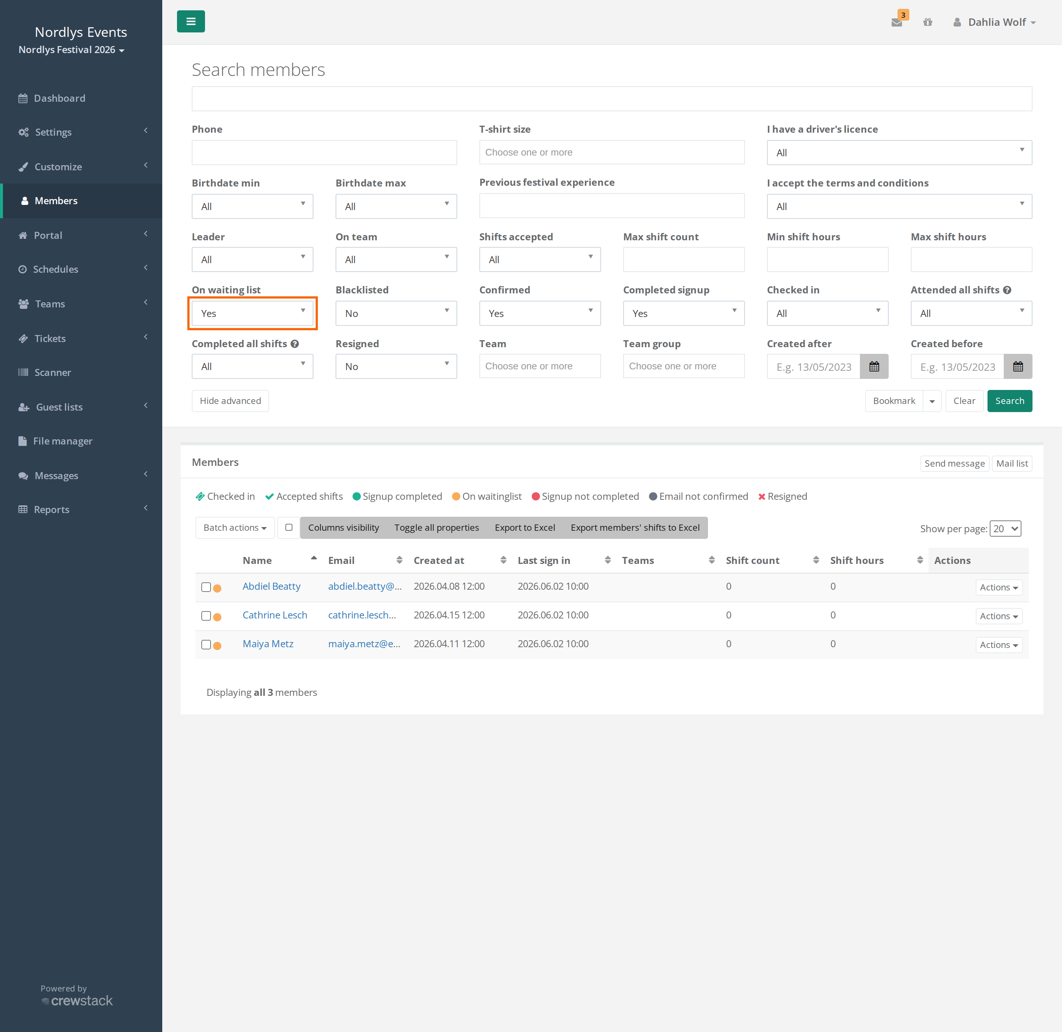
Task: Show help for Completed all shifts
Action: pyautogui.click(x=295, y=344)
